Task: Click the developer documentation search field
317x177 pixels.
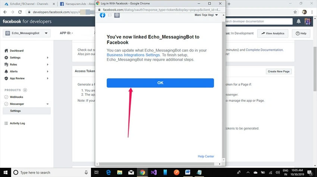Action: (259, 21)
